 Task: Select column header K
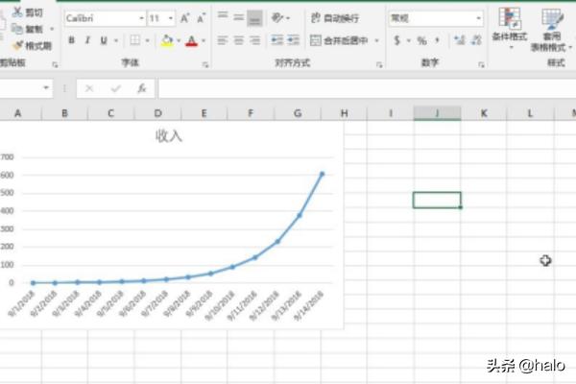pyautogui.click(x=484, y=113)
